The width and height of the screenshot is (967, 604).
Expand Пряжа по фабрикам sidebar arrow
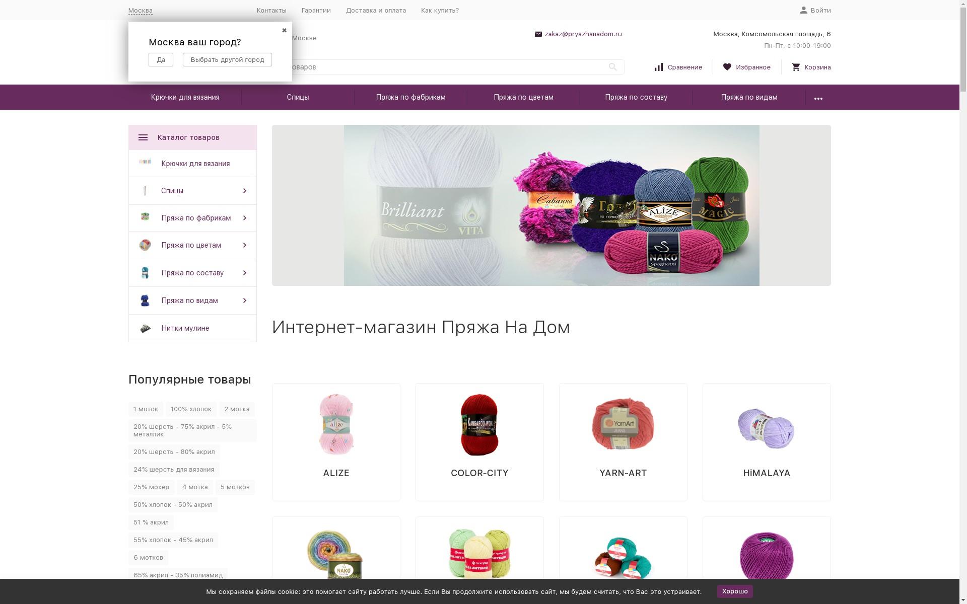[245, 218]
